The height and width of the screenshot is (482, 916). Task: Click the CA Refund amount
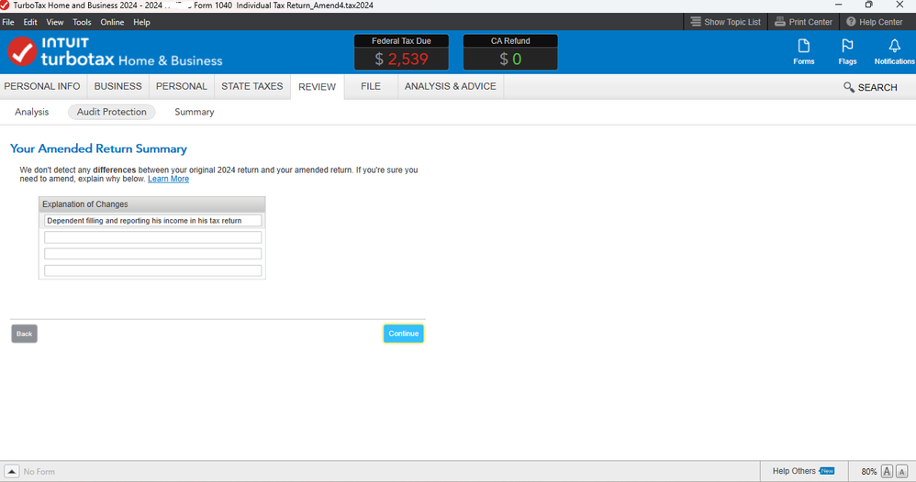pyautogui.click(x=510, y=59)
